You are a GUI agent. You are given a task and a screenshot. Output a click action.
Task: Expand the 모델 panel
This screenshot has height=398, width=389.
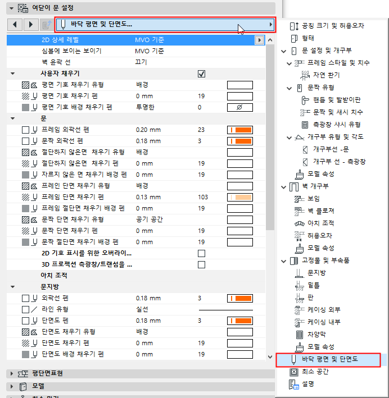pyautogui.click(x=11, y=386)
